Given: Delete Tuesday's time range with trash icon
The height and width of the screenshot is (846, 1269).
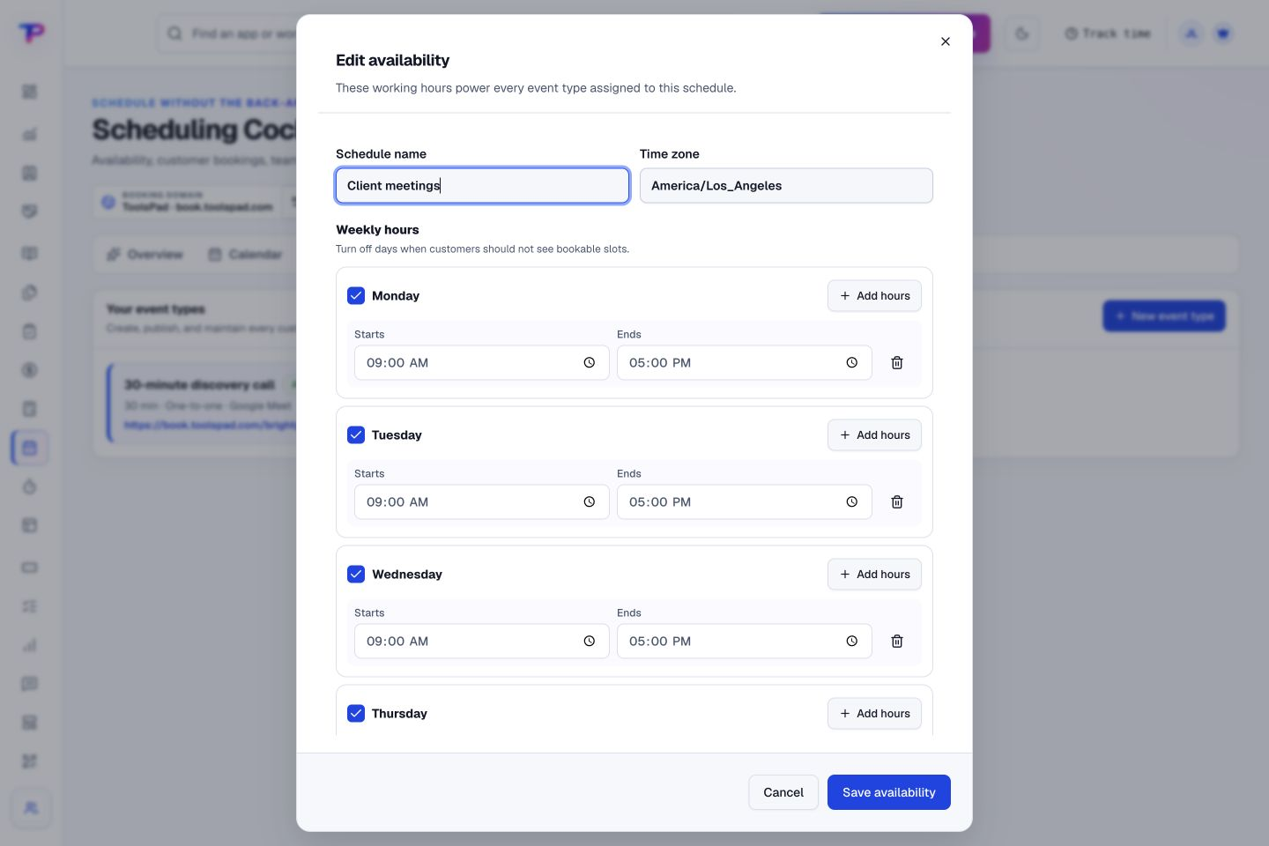Looking at the screenshot, I should (x=897, y=502).
